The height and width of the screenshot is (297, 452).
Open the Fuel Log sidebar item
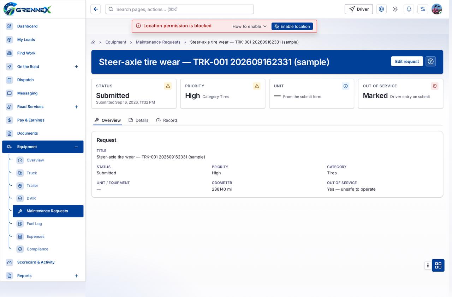[x=48, y=224]
